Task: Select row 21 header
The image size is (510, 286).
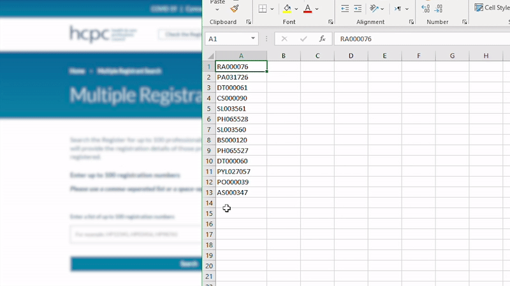Action: click(x=209, y=276)
